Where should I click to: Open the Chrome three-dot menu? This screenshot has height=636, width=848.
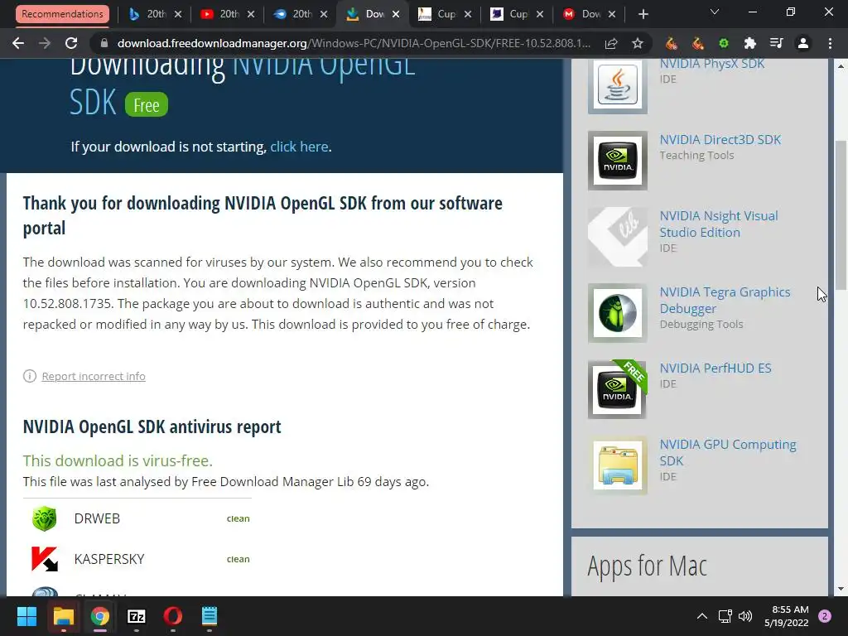click(x=830, y=43)
